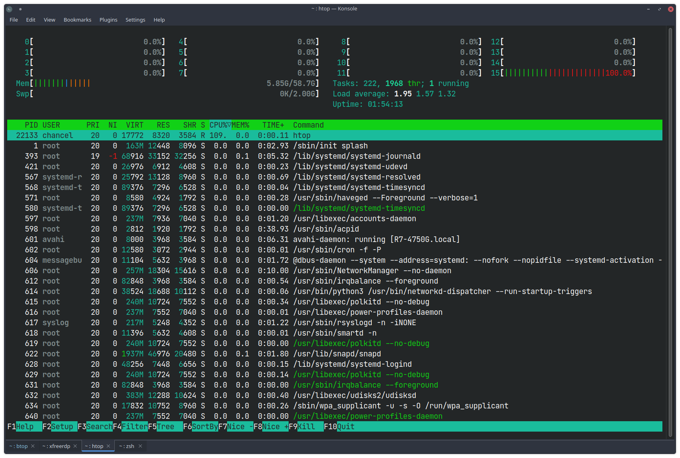Sort by CPU% column header
680x458 pixels.
220,125
